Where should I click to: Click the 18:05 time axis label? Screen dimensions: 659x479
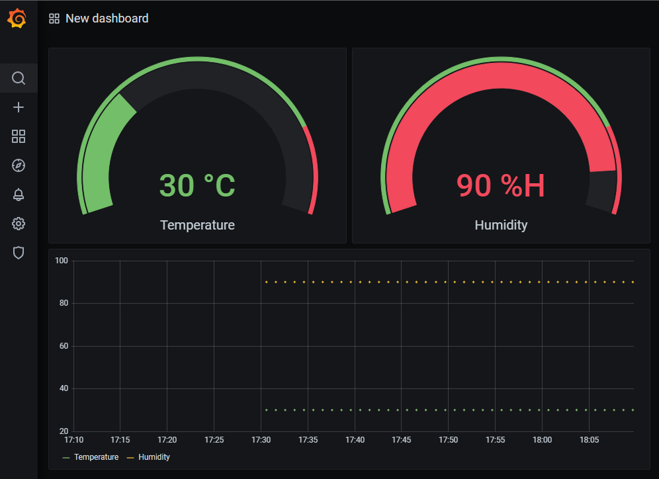click(590, 440)
